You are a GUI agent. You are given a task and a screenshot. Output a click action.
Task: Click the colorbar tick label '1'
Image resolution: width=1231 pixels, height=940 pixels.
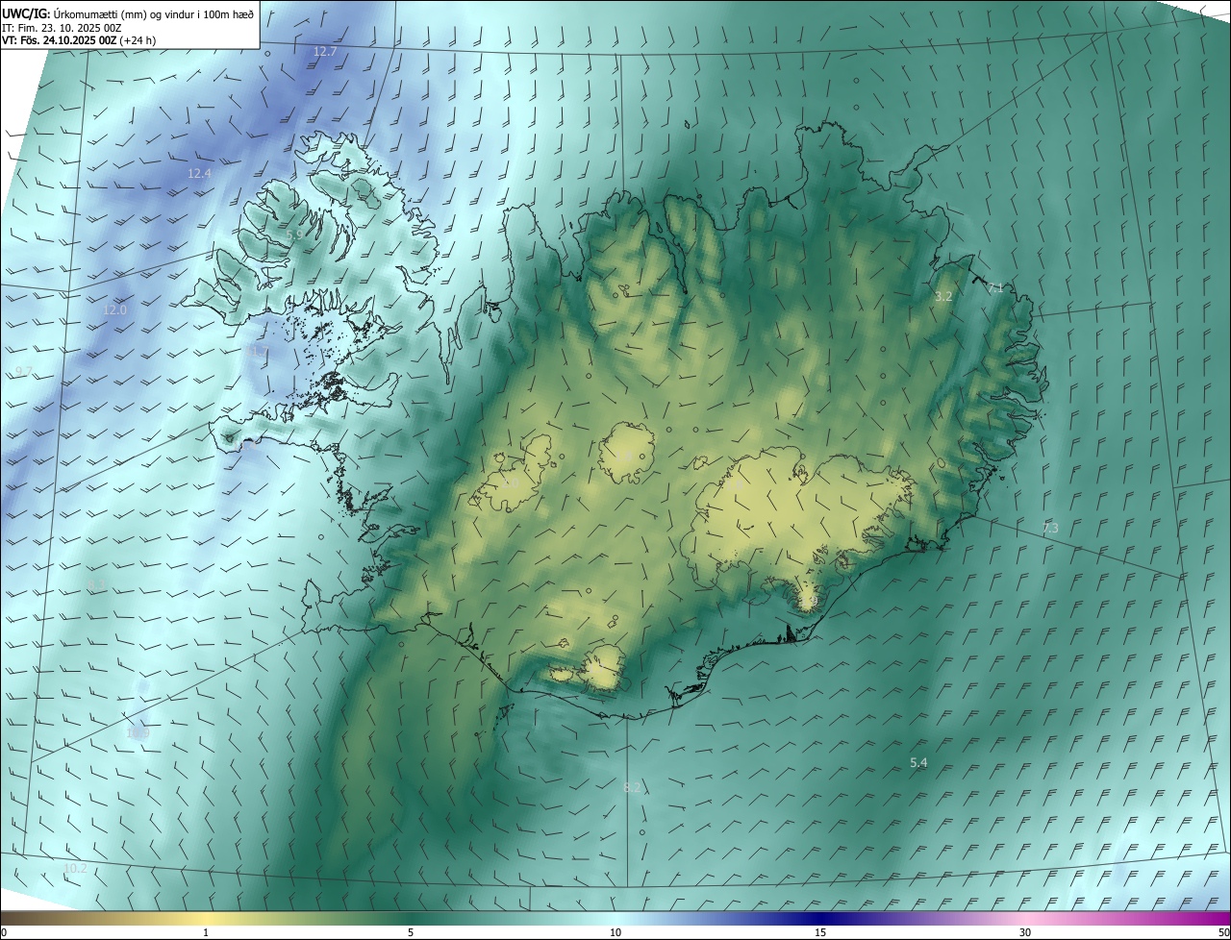(206, 932)
